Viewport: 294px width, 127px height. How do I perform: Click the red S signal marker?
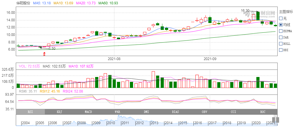pos(44,54)
